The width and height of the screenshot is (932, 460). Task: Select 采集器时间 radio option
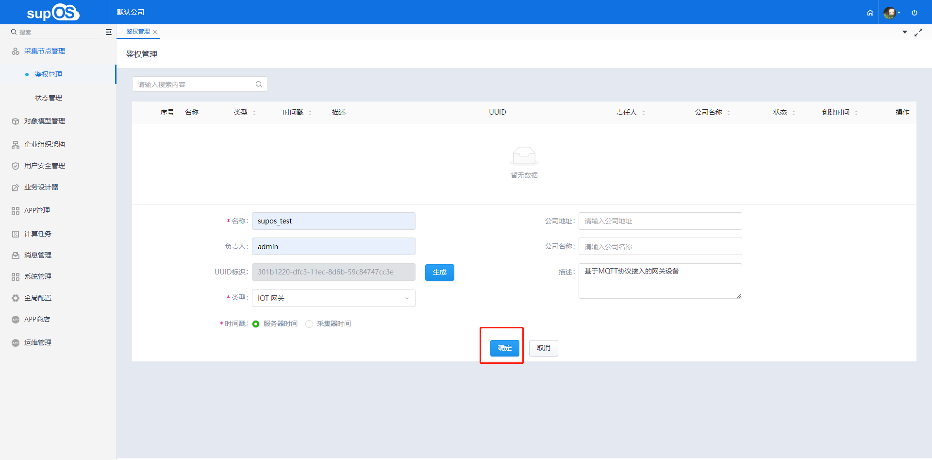[309, 324]
